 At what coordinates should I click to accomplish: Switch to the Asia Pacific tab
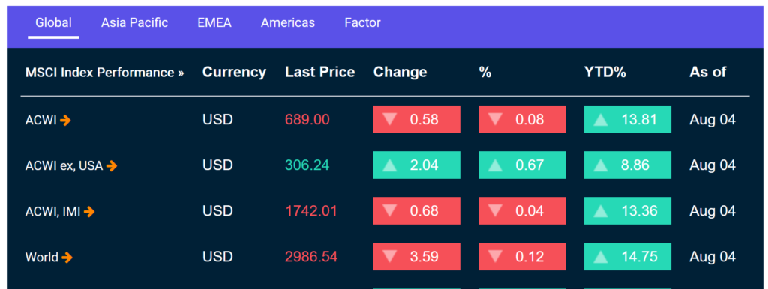135,22
